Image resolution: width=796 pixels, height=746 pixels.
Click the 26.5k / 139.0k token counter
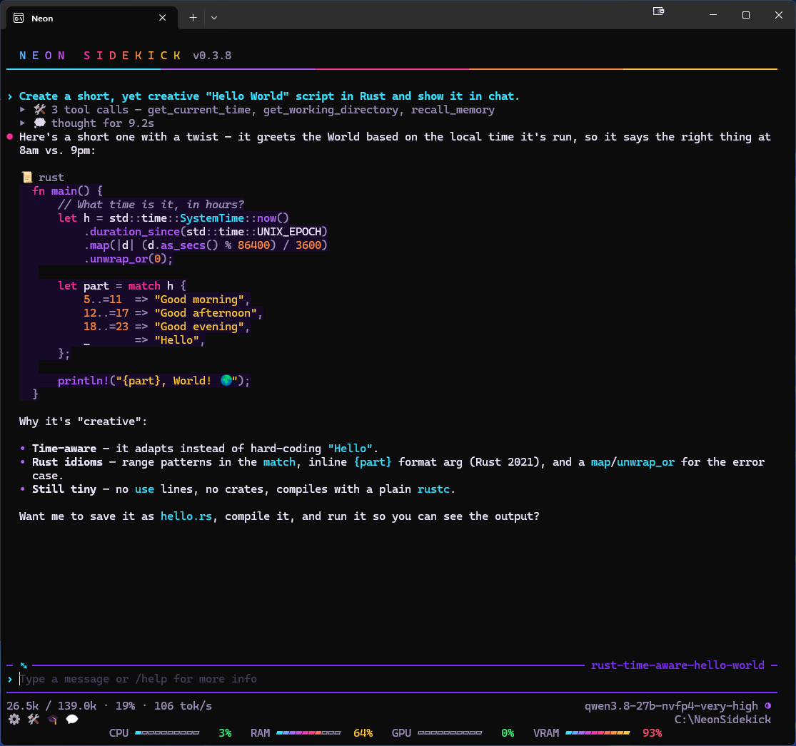(51, 706)
